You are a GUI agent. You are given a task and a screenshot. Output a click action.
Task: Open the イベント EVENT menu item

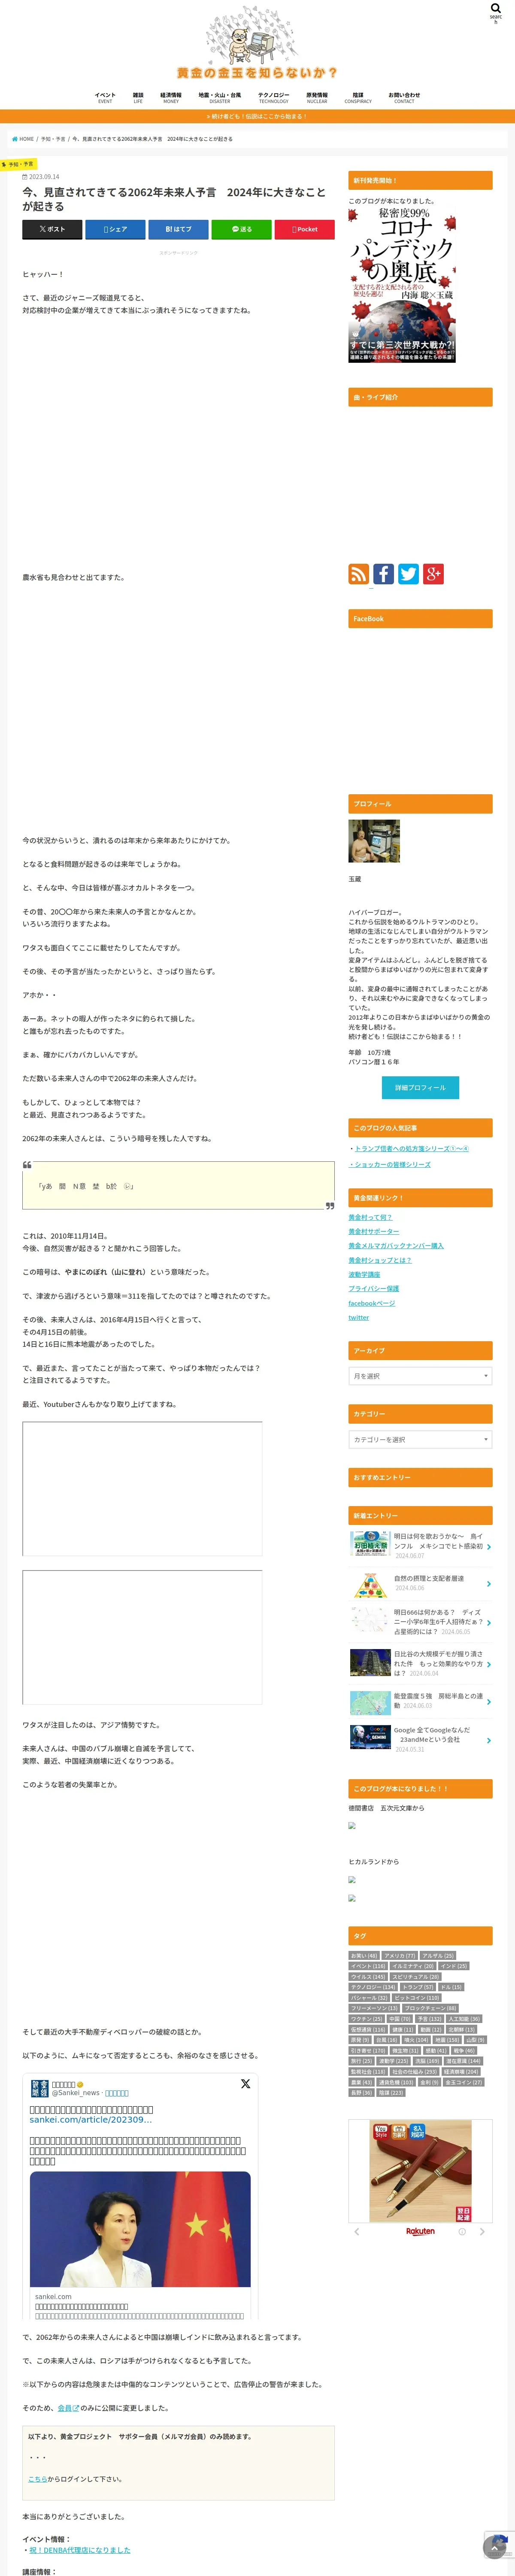point(105,98)
